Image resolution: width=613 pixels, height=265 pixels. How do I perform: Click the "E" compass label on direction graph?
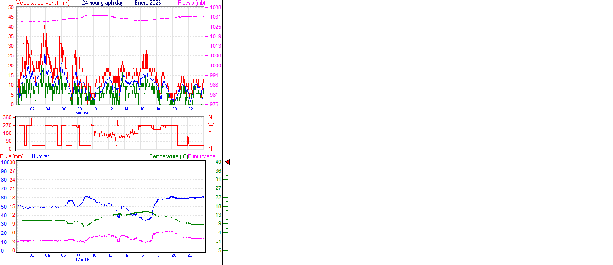pos(210,141)
